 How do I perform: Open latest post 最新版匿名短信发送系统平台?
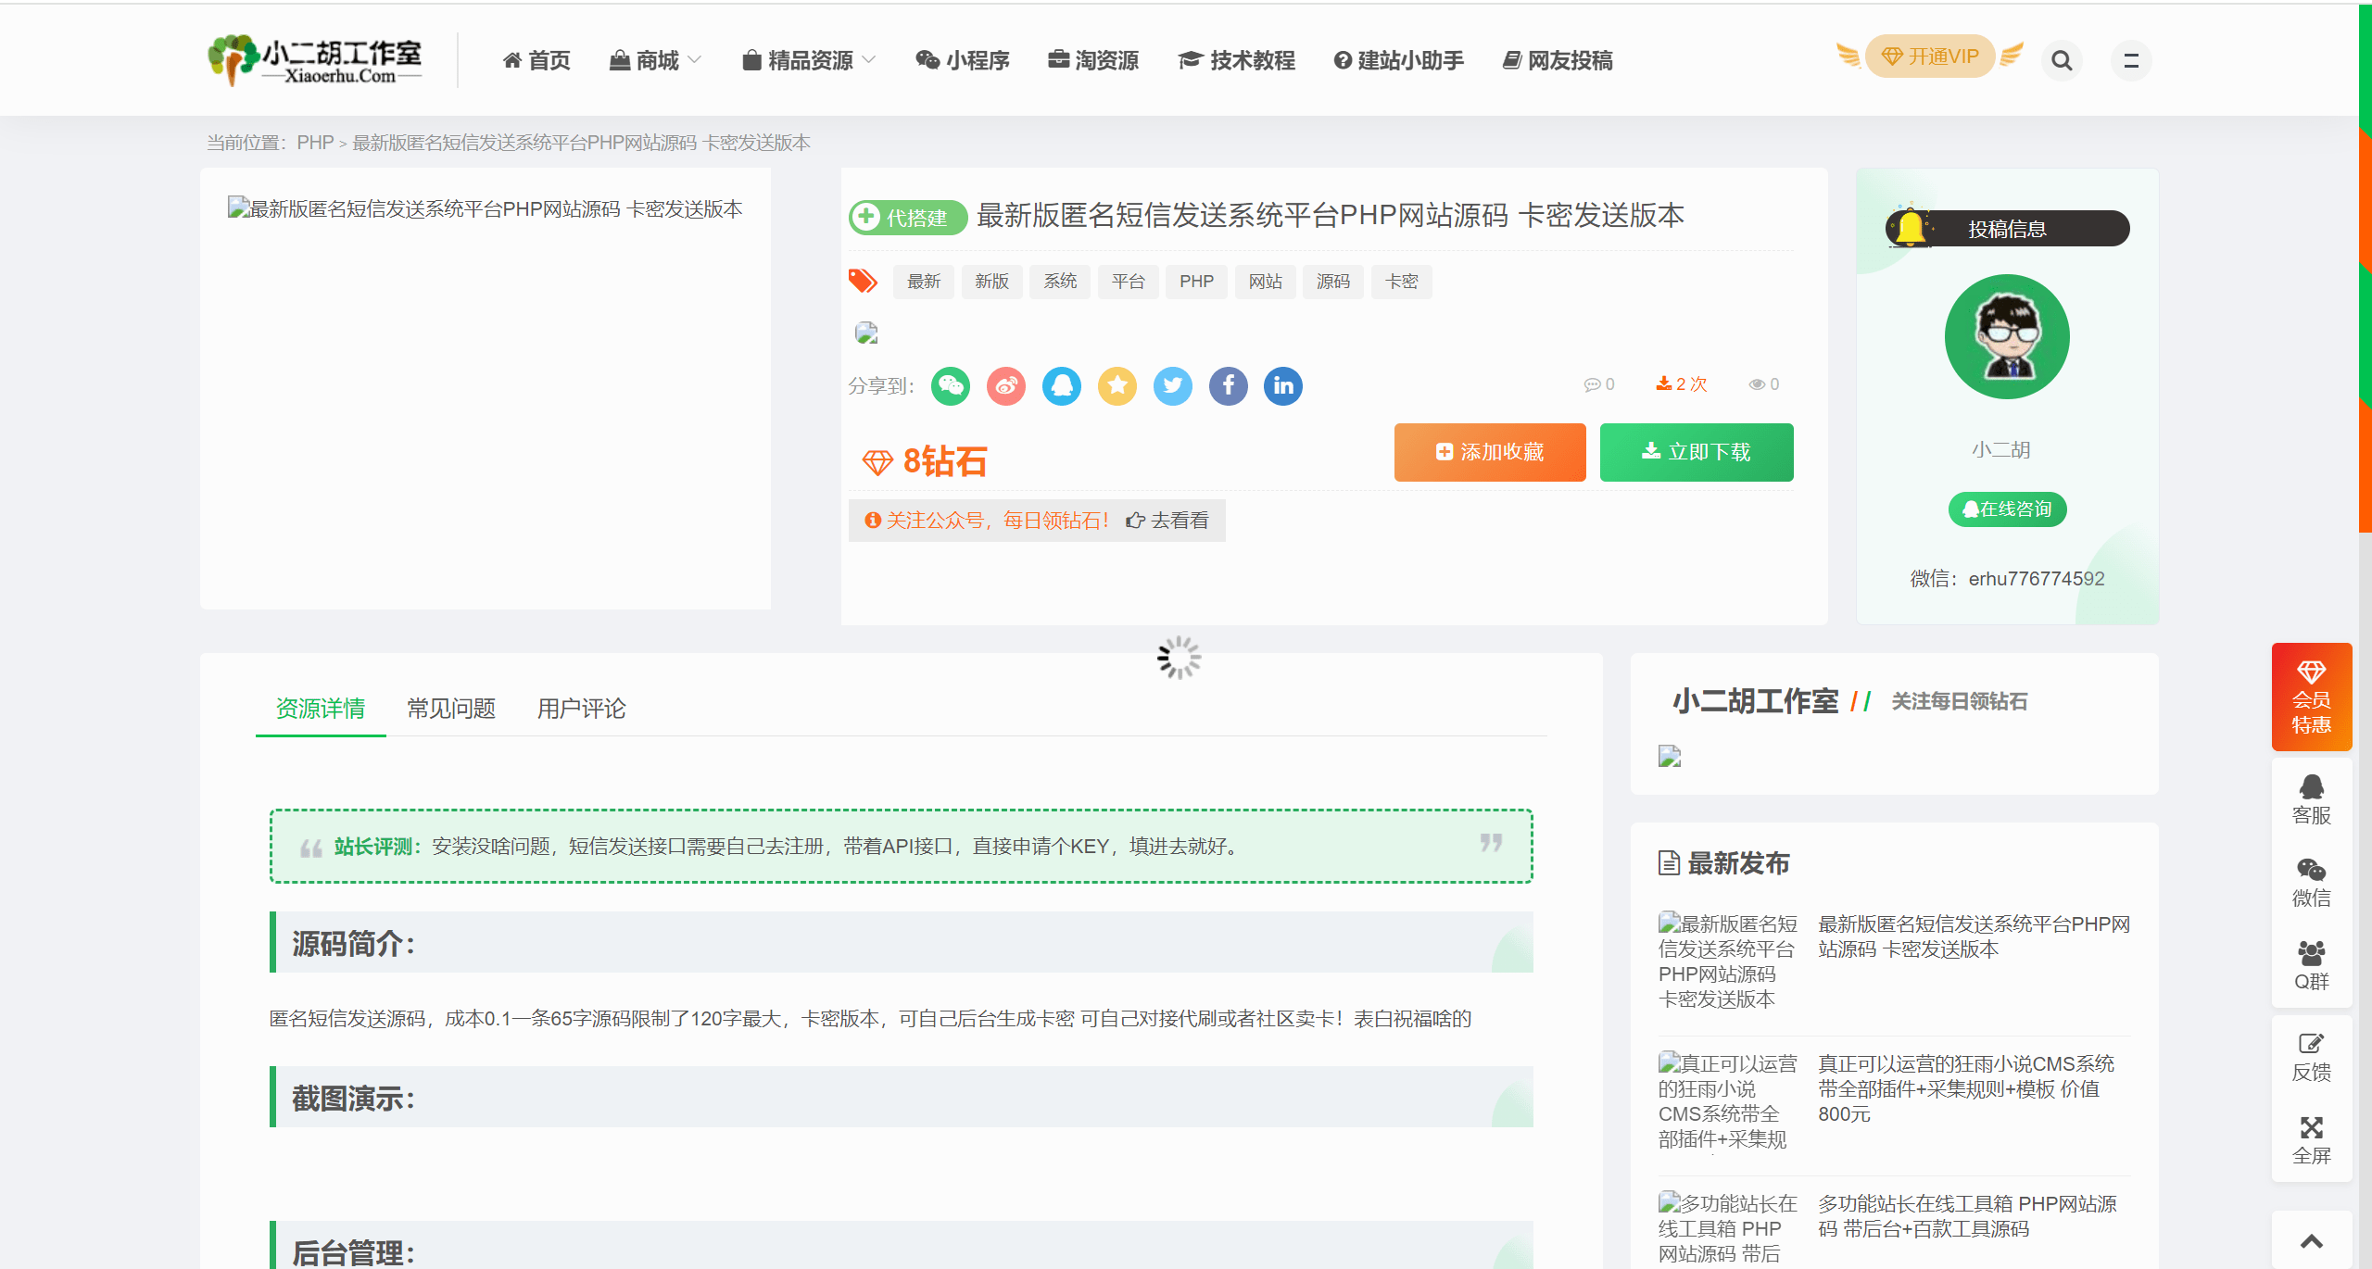[x=1974, y=936]
